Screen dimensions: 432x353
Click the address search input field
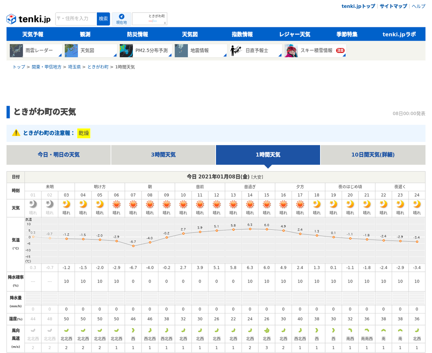[76, 19]
